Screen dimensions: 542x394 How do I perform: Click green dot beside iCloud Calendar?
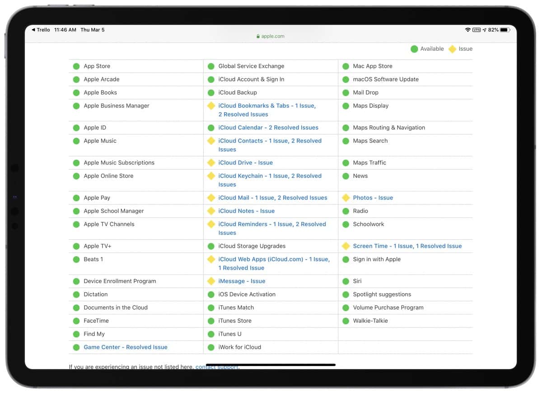click(211, 128)
